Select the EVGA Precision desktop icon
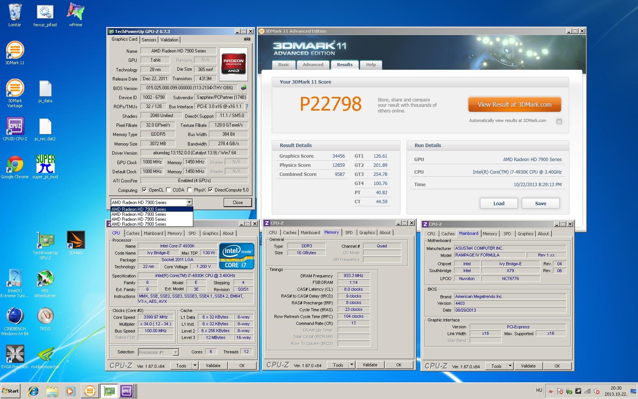Viewport: 638px width, 399px height. click(x=15, y=359)
